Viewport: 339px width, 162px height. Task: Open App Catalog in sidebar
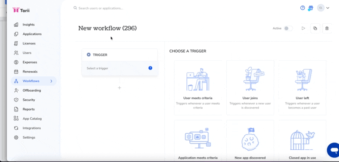tap(32, 119)
